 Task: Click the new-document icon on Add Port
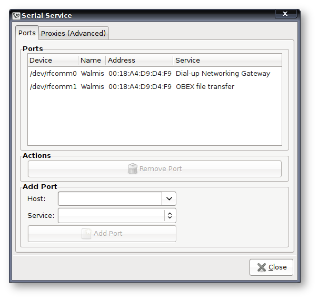(x=86, y=234)
